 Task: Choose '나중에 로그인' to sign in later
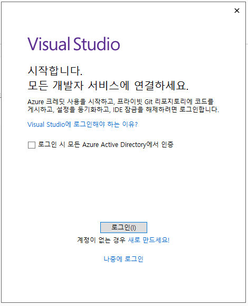(123, 259)
